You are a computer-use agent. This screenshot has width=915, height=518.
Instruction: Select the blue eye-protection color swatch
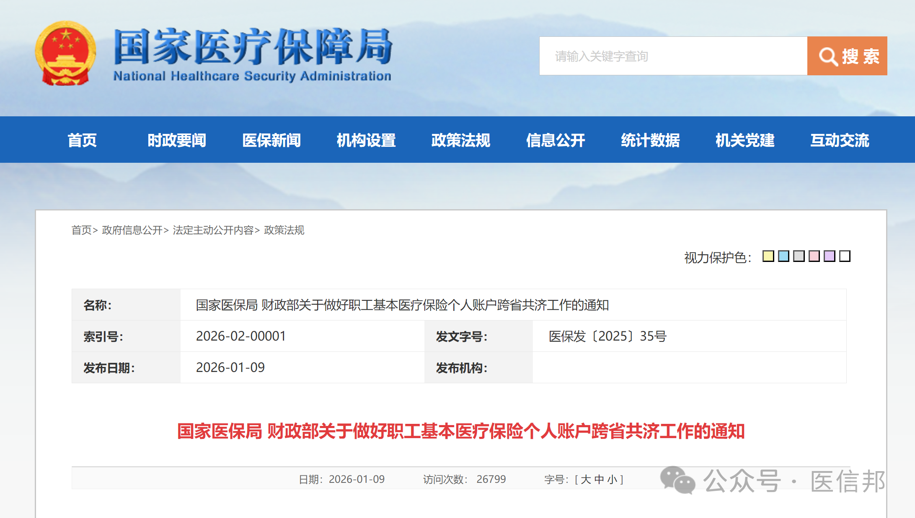[x=784, y=256]
